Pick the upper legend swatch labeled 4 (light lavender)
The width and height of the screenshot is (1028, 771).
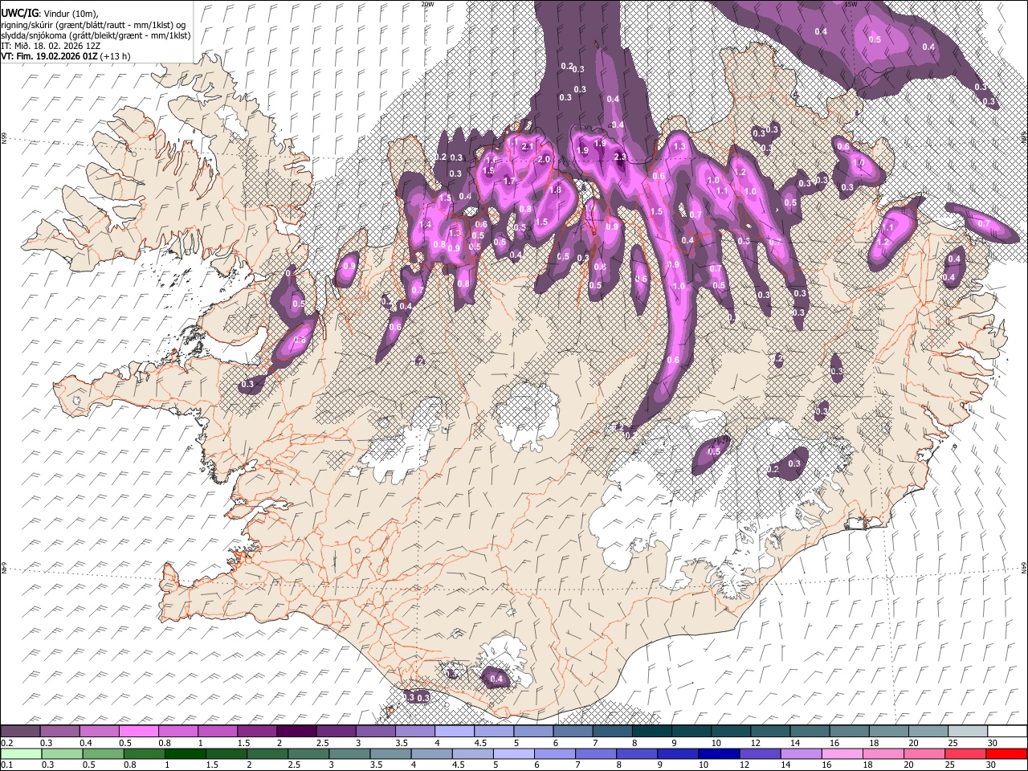tap(455, 732)
